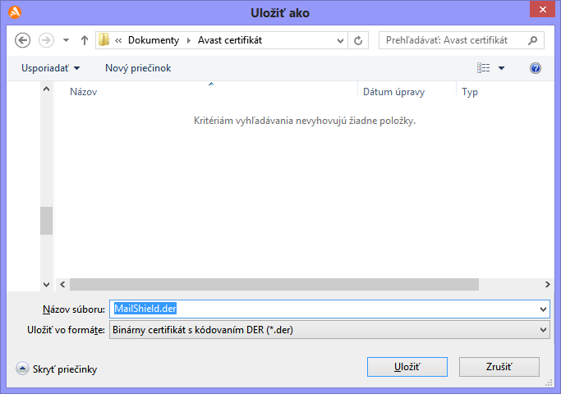Click the Forward navigation arrow
Image resolution: width=561 pixels, height=394 pixels.
click(46, 40)
